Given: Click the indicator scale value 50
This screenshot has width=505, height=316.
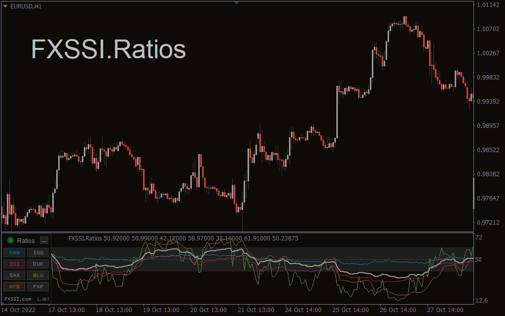Looking at the screenshot, I should (478, 260).
